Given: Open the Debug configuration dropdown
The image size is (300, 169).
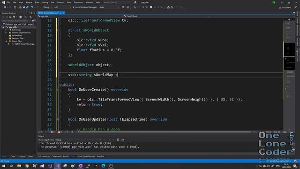Looking at the screenshot, I should pyautogui.click(x=47, y=8).
